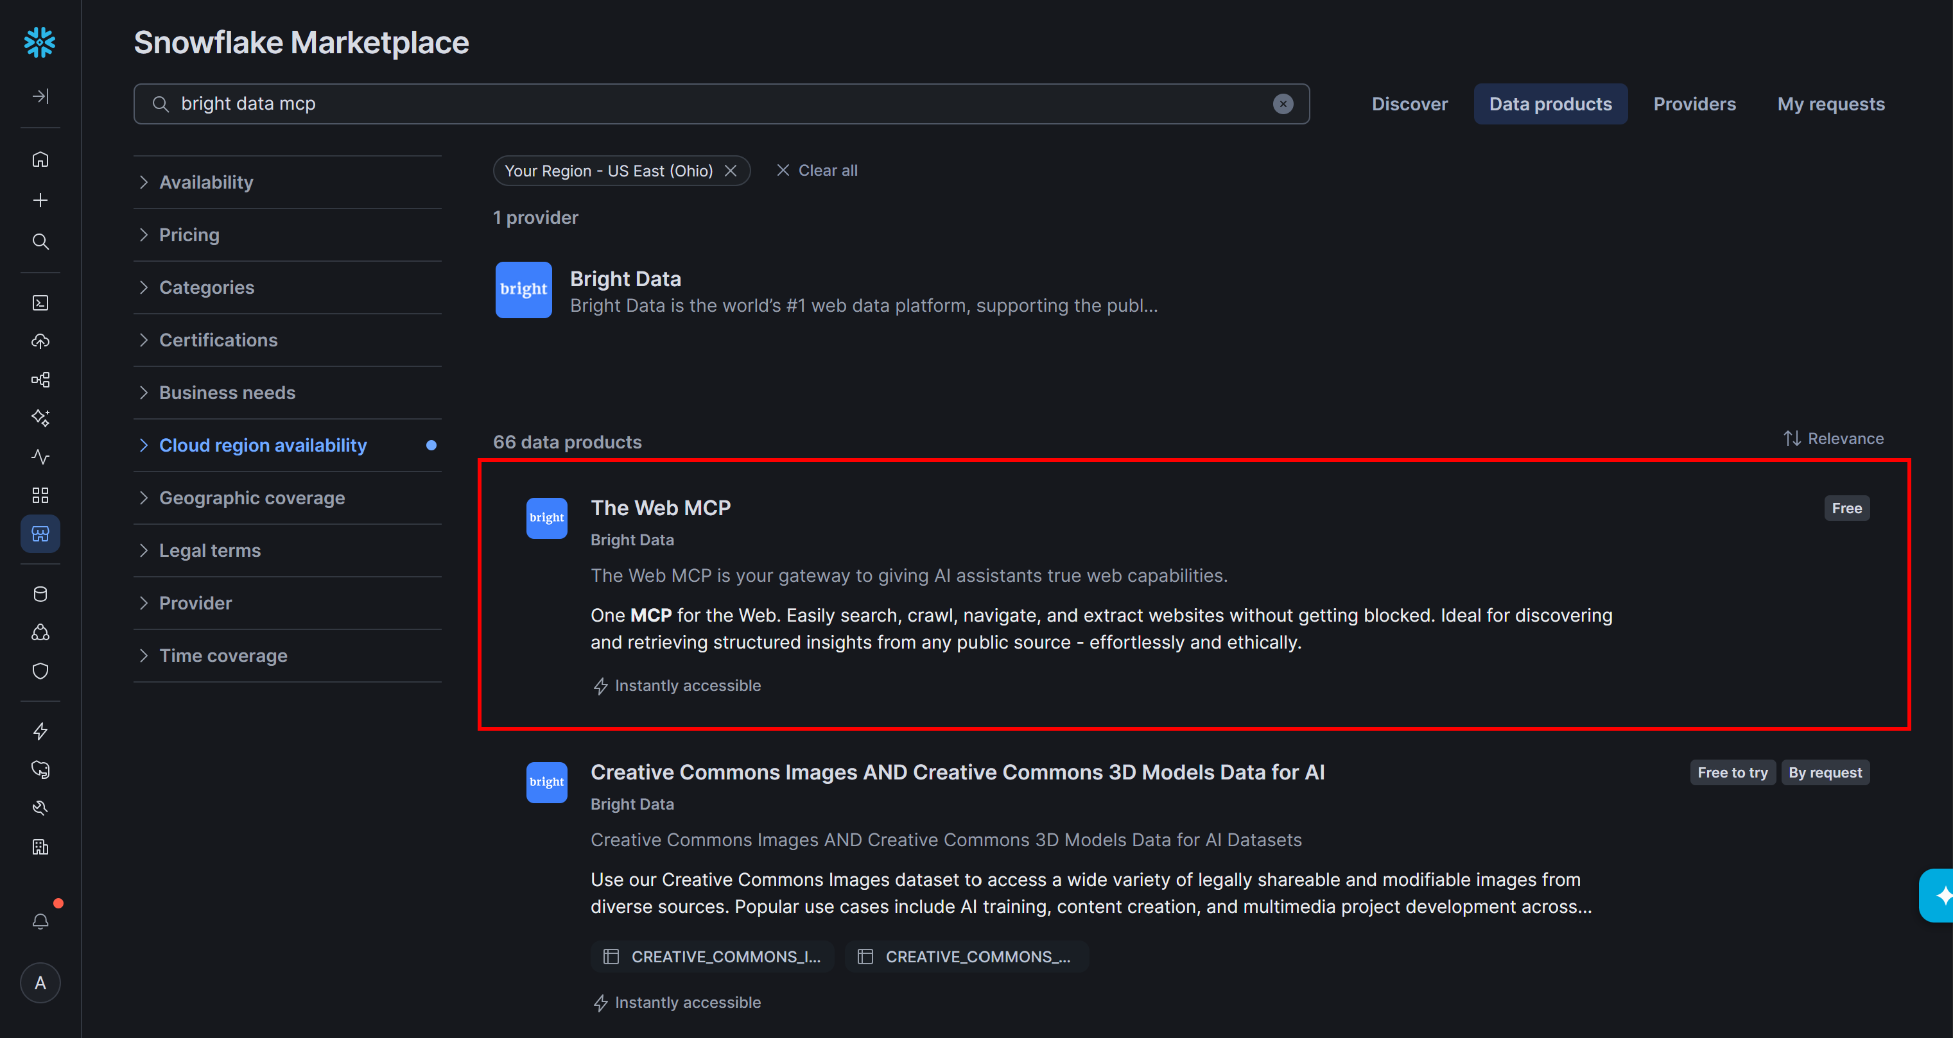Click the CREATIVE_COMMONS_I... table chip
The height and width of the screenshot is (1038, 1953).
pos(712,956)
